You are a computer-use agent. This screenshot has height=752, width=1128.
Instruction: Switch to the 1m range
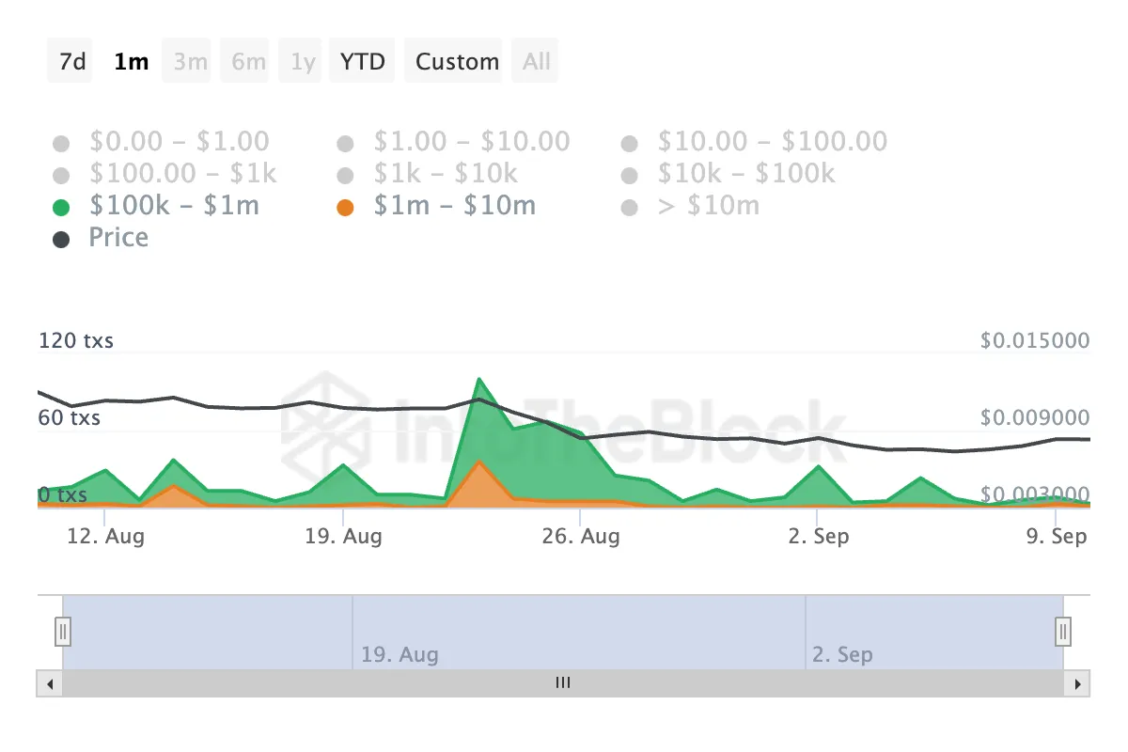pyautogui.click(x=131, y=61)
